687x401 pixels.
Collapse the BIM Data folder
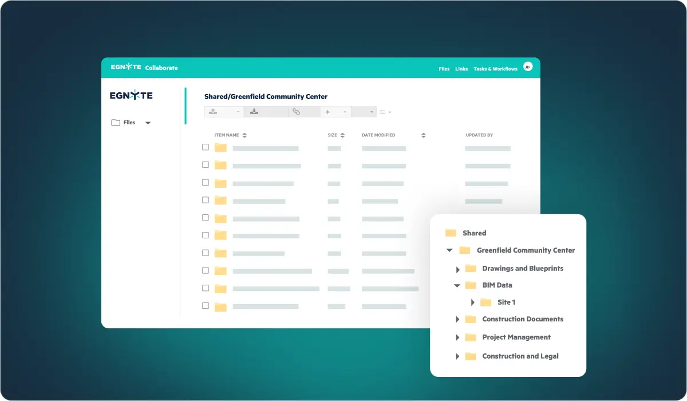click(x=457, y=285)
